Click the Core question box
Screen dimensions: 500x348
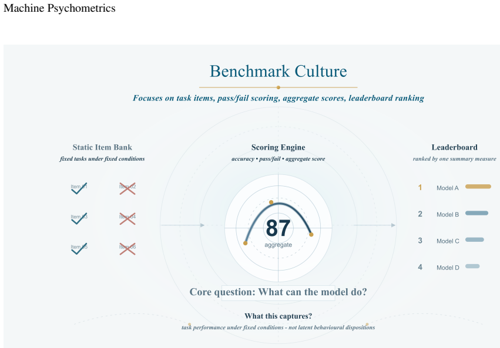(x=278, y=293)
